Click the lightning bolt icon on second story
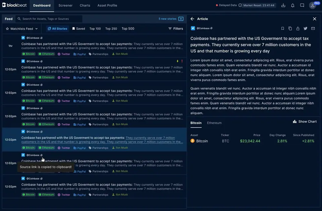The width and height of the screenshot is (322, 211). pos(177,61)
